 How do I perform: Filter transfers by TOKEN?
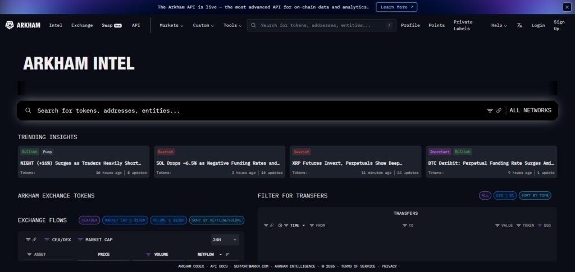tap(519, 225)
